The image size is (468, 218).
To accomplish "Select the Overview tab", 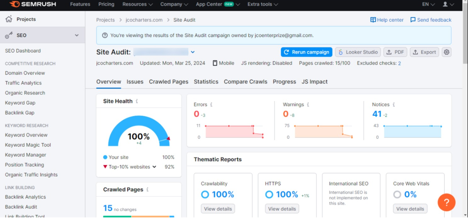I will 109,82.
